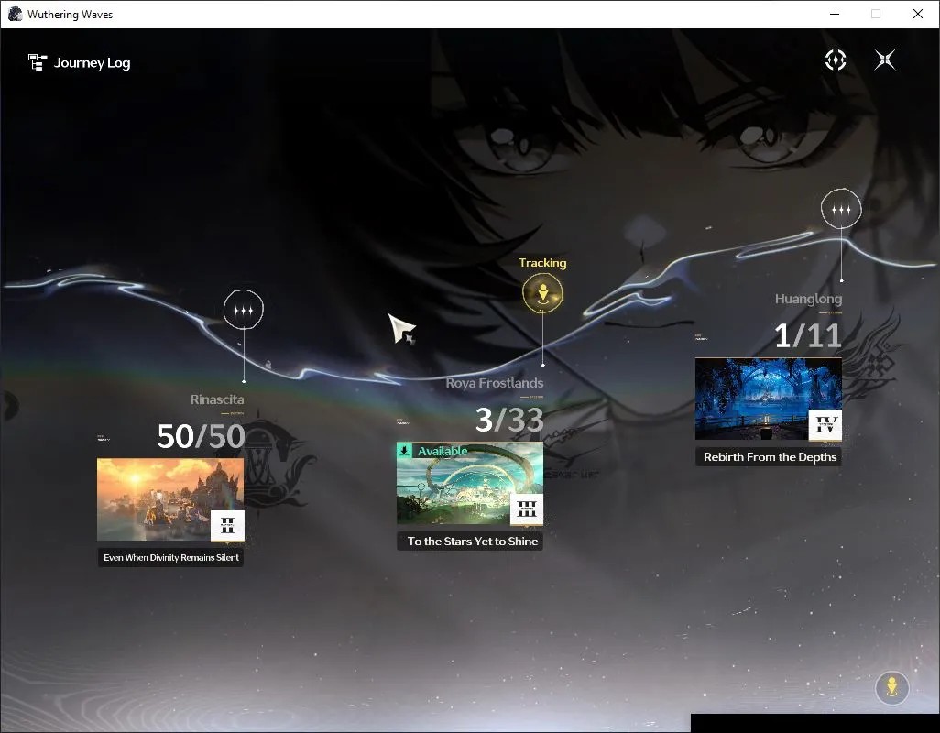Click the chapter IV badge on Huanglong card
Screen dimensions: 940x733
click(825, 425)
